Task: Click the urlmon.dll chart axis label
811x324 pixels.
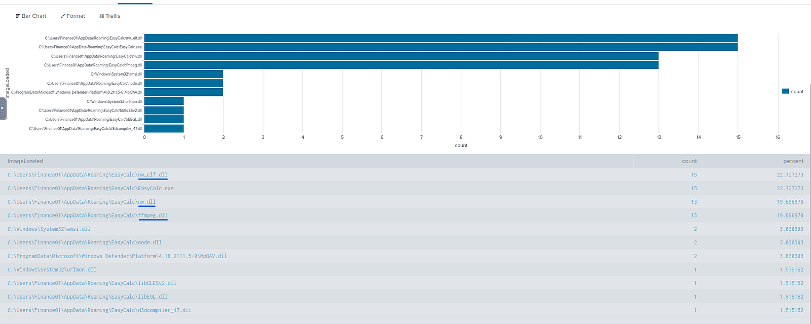Action: pos(114,101)
